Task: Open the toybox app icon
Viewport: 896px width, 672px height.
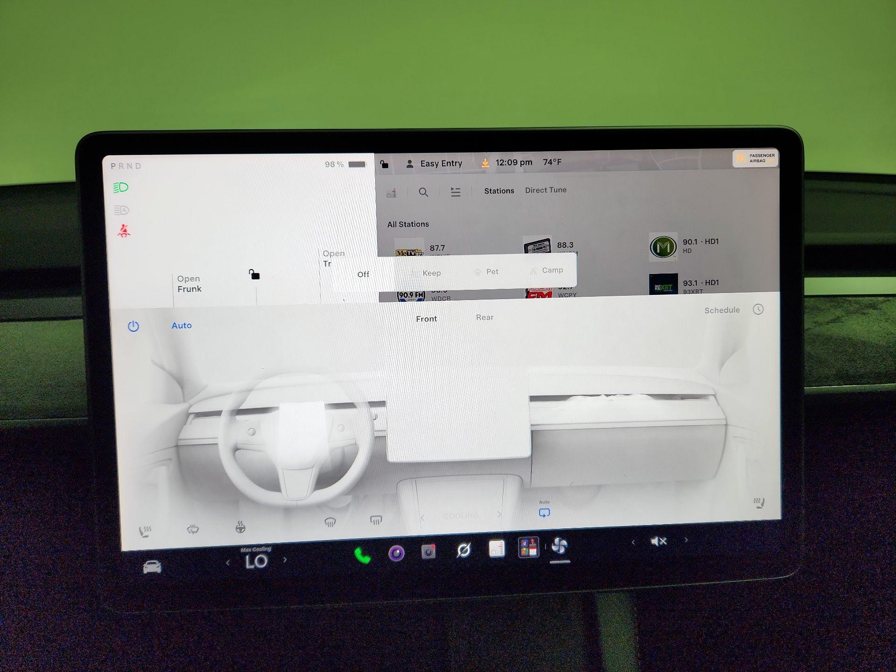Action: pos(528,547)
